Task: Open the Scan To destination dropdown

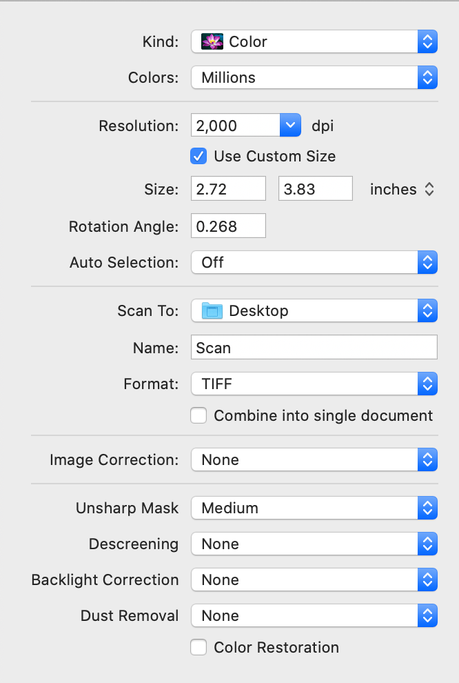Action: pyautogui.click(x=427, y=310)
